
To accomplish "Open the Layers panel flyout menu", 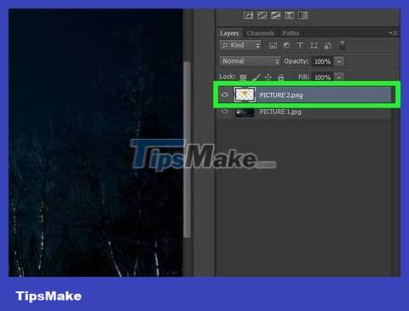I will [394, 33].
